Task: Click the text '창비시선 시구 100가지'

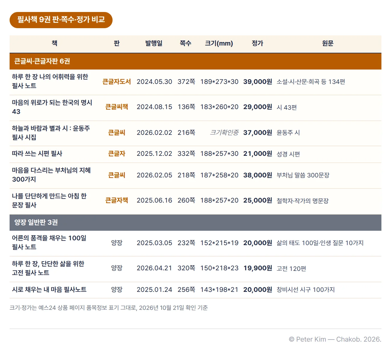Action: 306,289
